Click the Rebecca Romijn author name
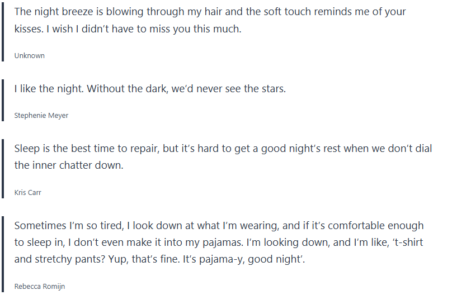The height and width of the screenshot is (295, 452). (40, 287)
